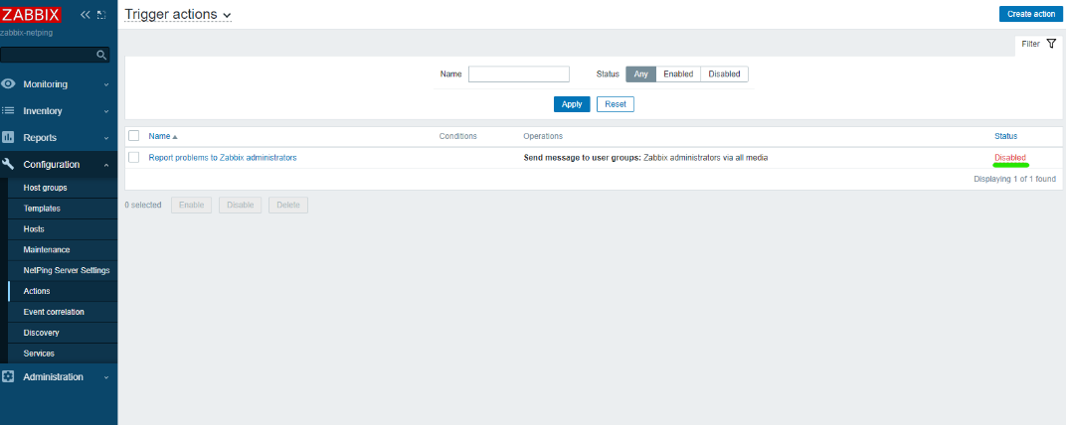
Task: Collapse the sidebar with double-arrow icon
Action: click(85, 15)
